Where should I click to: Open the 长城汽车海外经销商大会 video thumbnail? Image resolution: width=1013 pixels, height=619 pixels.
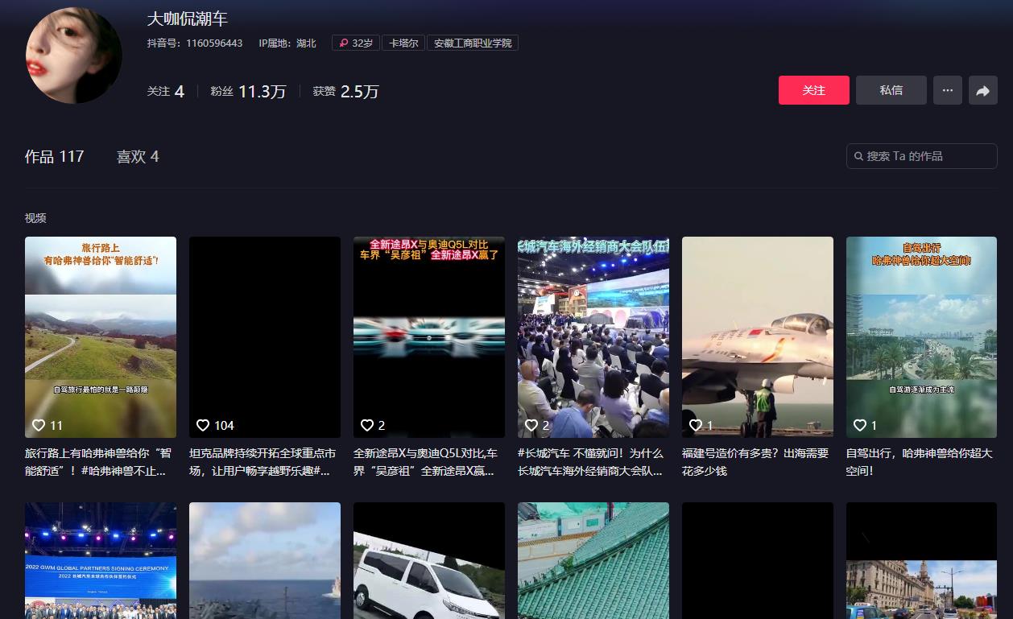pyautogui.click(x=593, y=337)
